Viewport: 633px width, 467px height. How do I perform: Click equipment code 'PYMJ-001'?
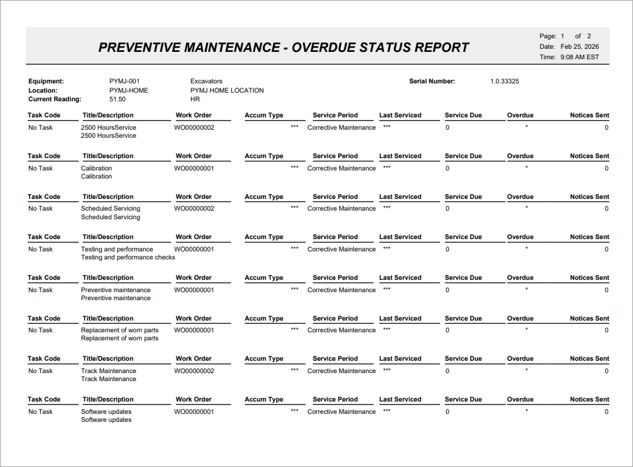pos(125,82)
